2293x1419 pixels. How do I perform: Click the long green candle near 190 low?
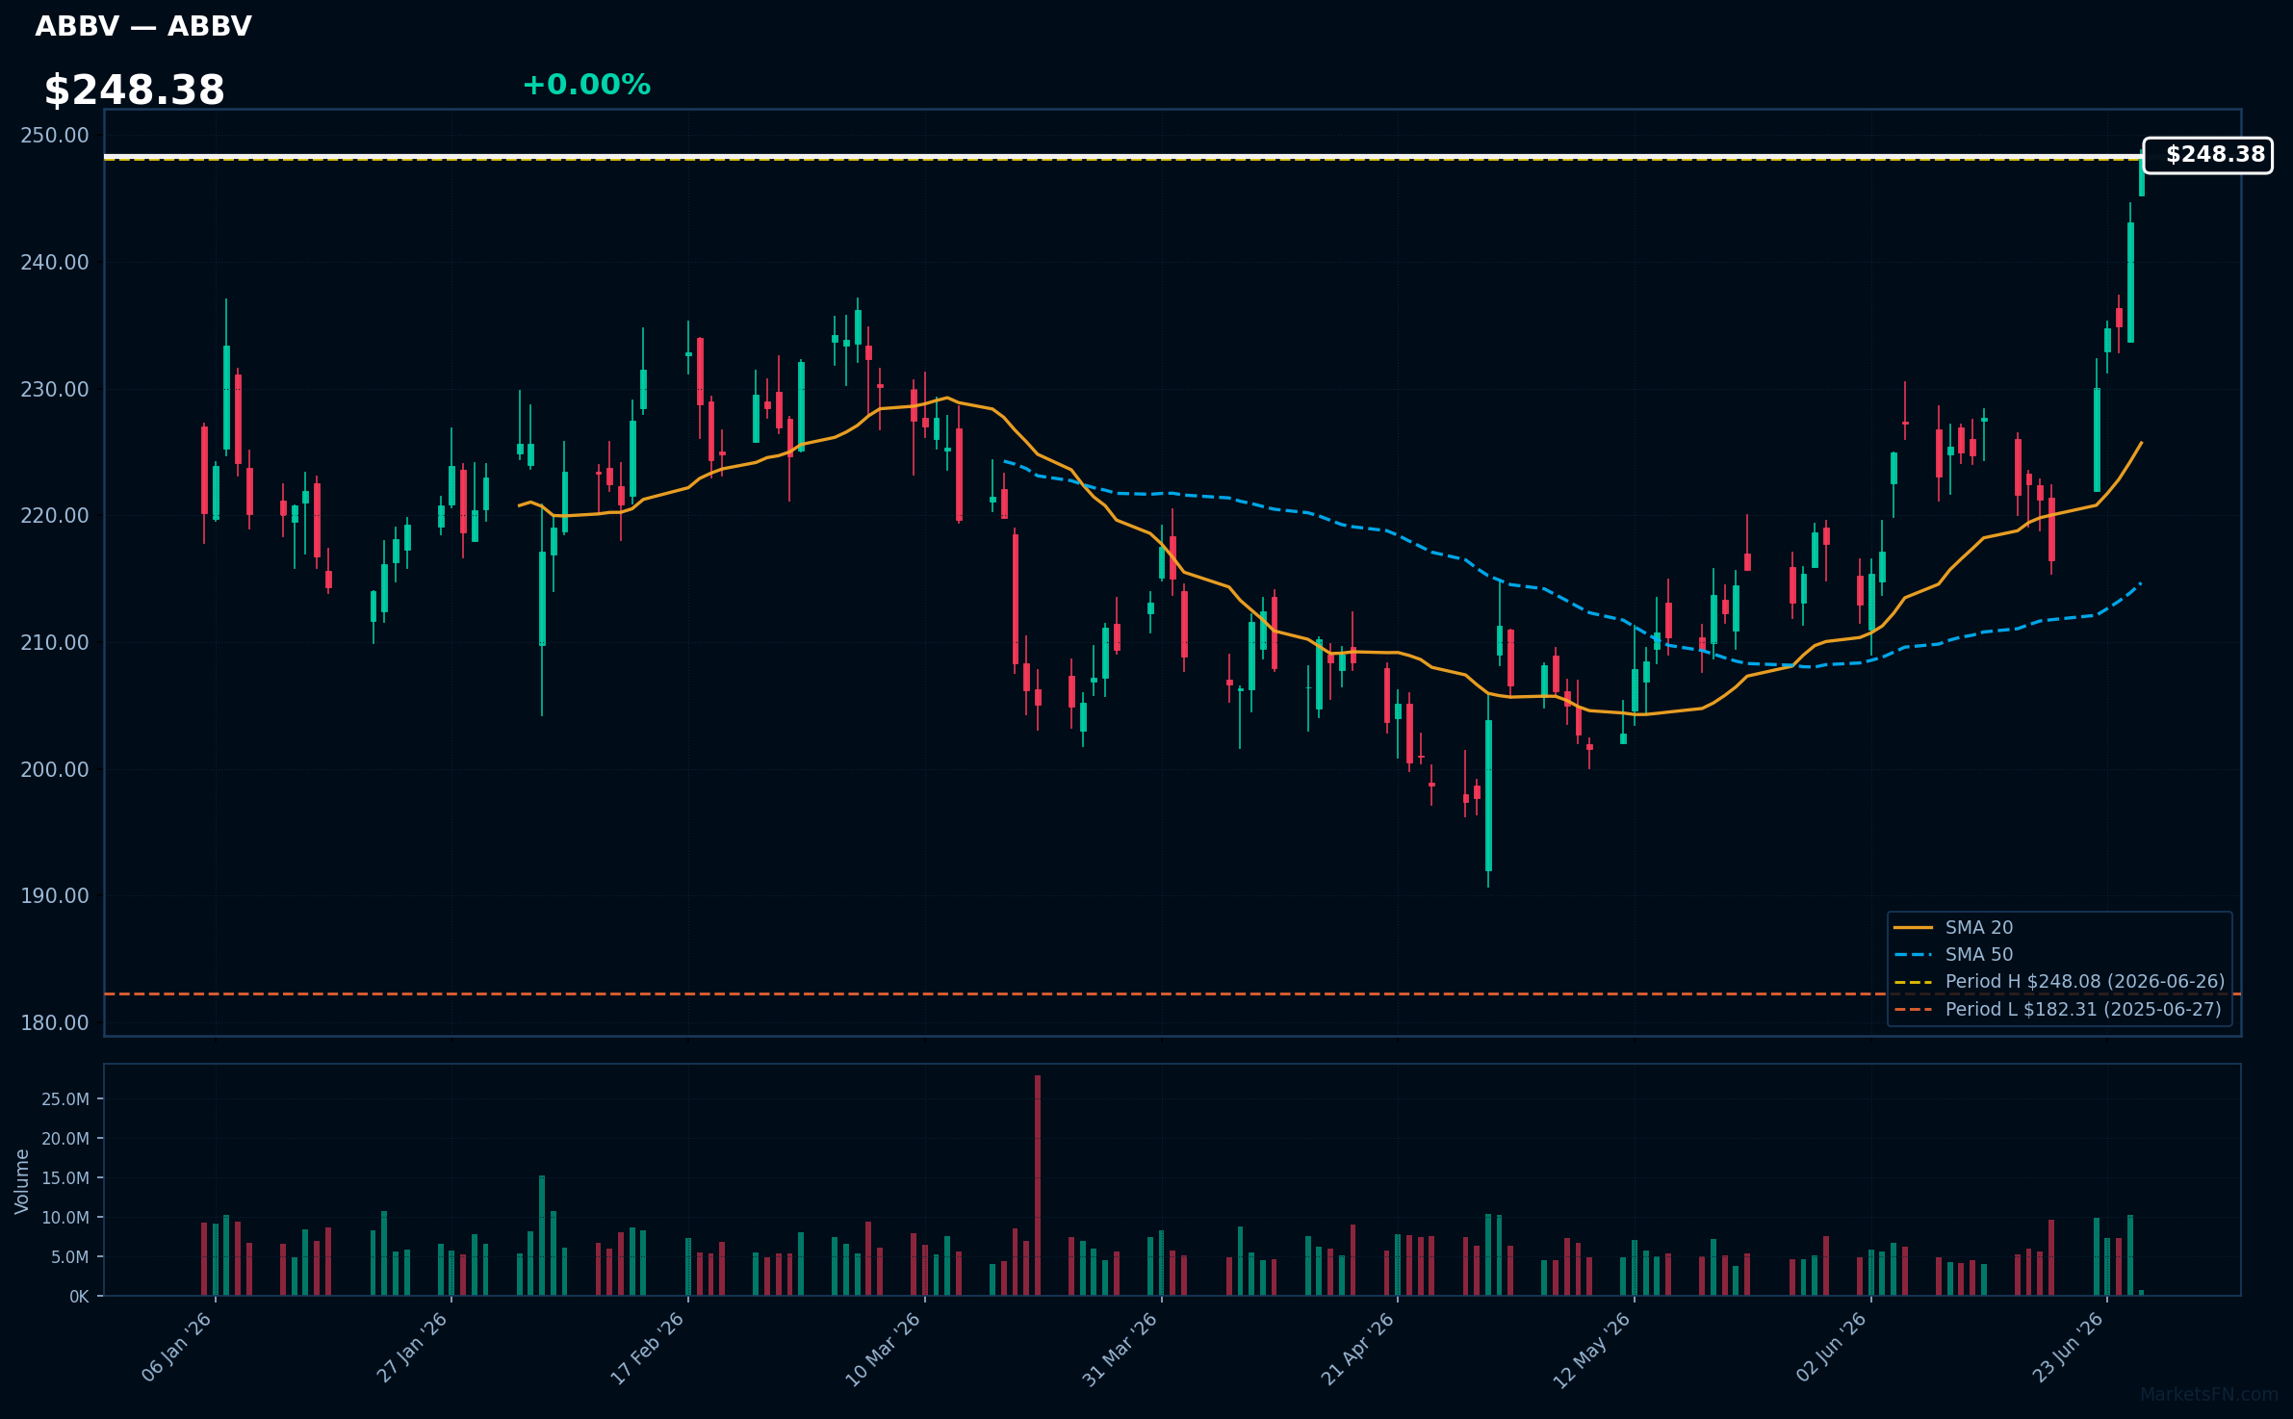(x=1488, y=795)
